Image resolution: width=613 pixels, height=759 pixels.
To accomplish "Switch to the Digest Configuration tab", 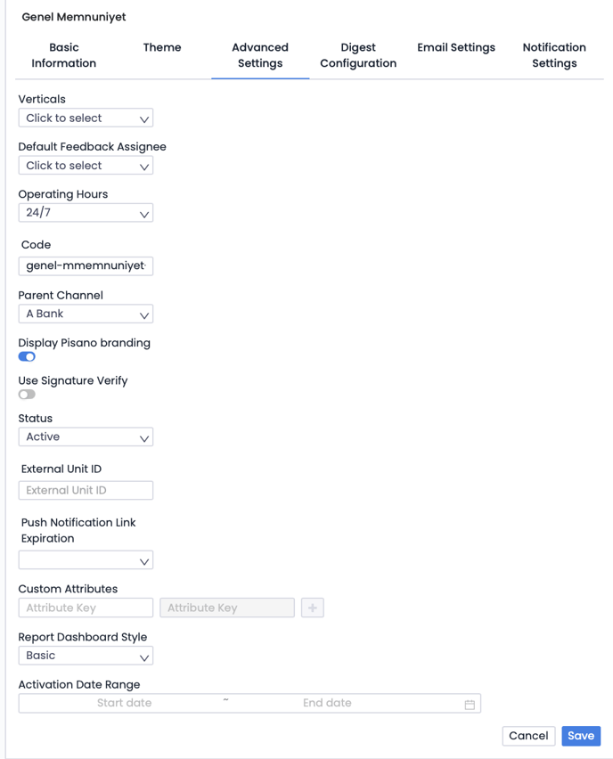I will 358,55.
